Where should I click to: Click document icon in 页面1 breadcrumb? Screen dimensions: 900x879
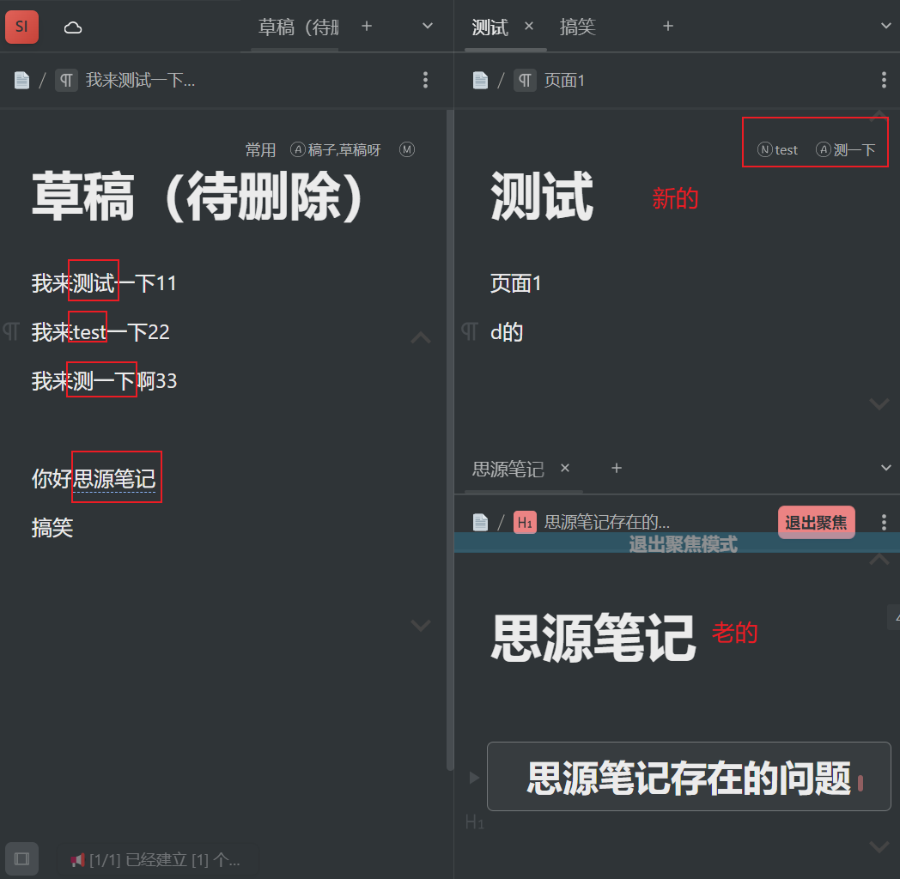pyautogui.click(x=480, y=81)
